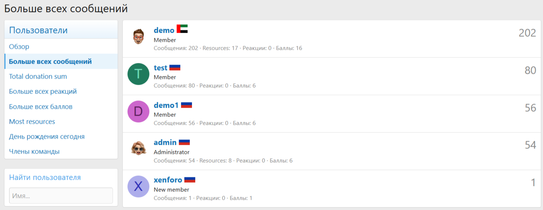This screenshot has width=543, height=210.
Task: Open the Члены команды page
Action: (x=34, y=151)
